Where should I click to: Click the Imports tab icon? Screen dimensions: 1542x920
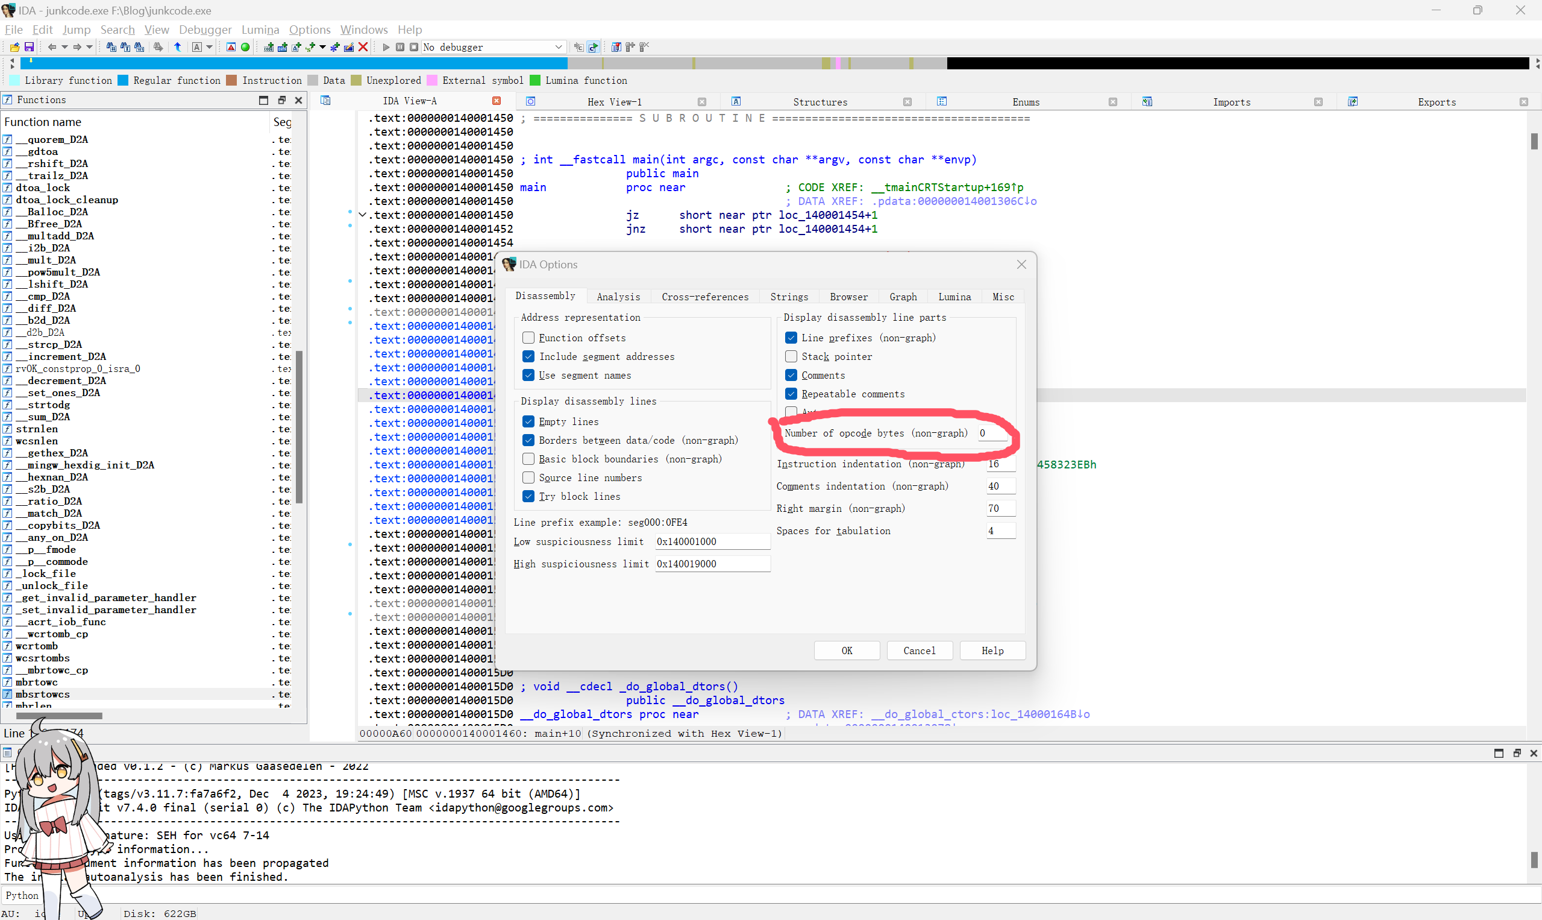click(1147, 102)
